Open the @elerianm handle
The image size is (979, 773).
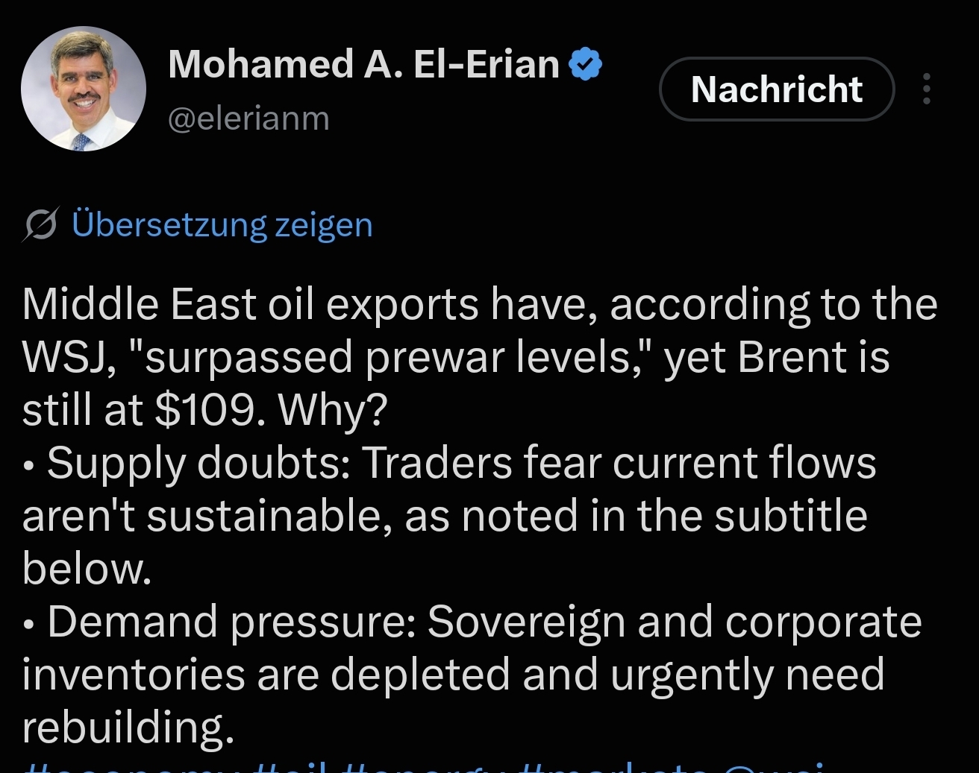tap(248, 119)
